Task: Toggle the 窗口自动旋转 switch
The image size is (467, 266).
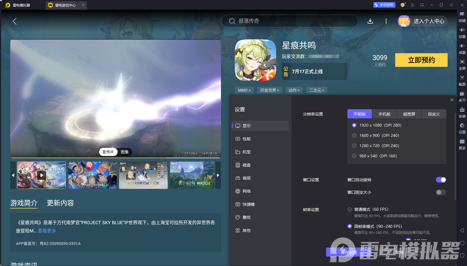Action: click(x=441, y=180)
